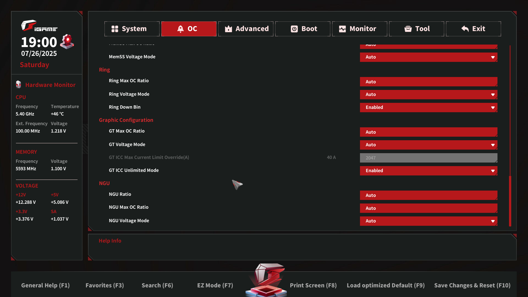Open GT Voltage Mode dropdown
This screenshot has height=297, width=528.
pyautogui.click(x=428, y=145)
